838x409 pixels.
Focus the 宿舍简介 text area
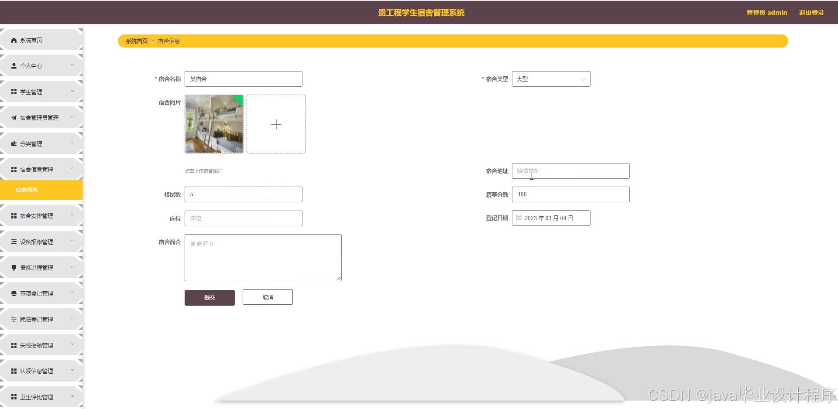point(263,258)
